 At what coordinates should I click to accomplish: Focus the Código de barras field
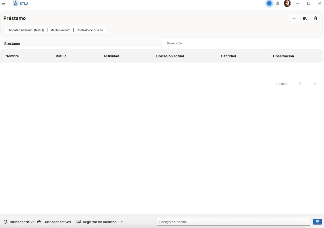pos(234,222)
